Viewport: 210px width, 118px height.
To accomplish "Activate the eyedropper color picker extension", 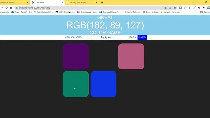I will [x=195, y=8].
